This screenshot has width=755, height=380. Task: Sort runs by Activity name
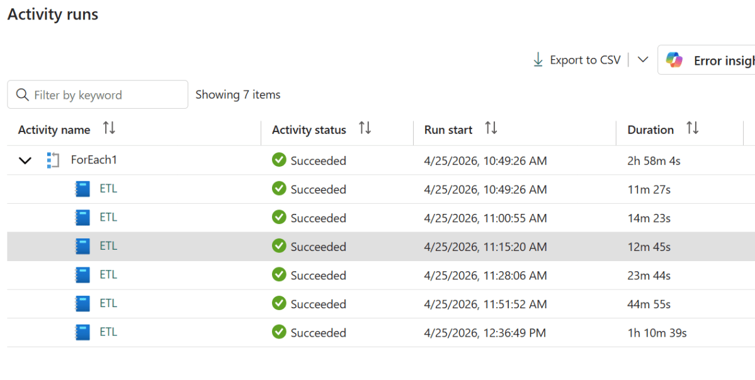(x=109, y=128)
